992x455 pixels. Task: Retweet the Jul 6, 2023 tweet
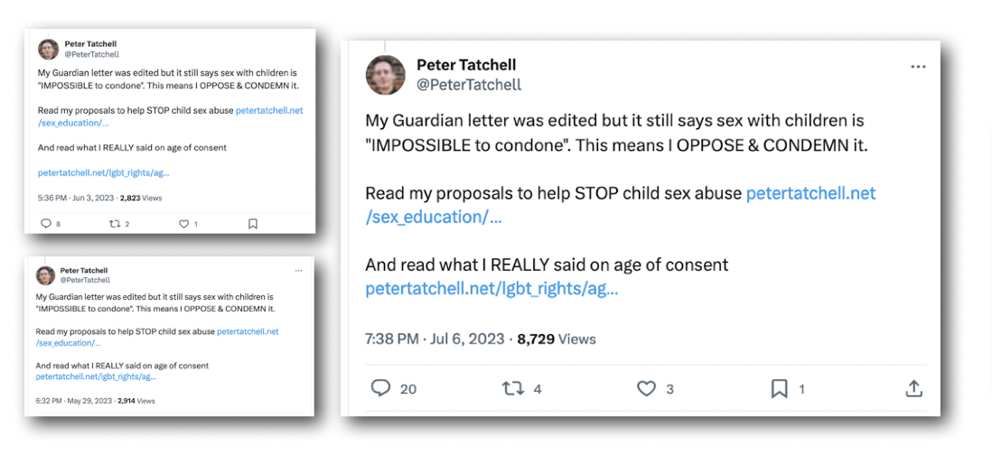pyautogui.click(x=513, y=388)
